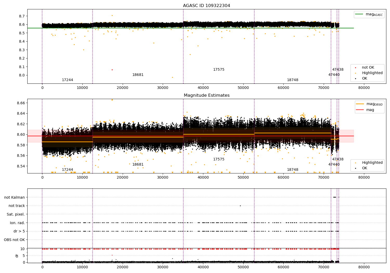Click "Highlighted" in the AGASC plot legend

click(372, 73)
